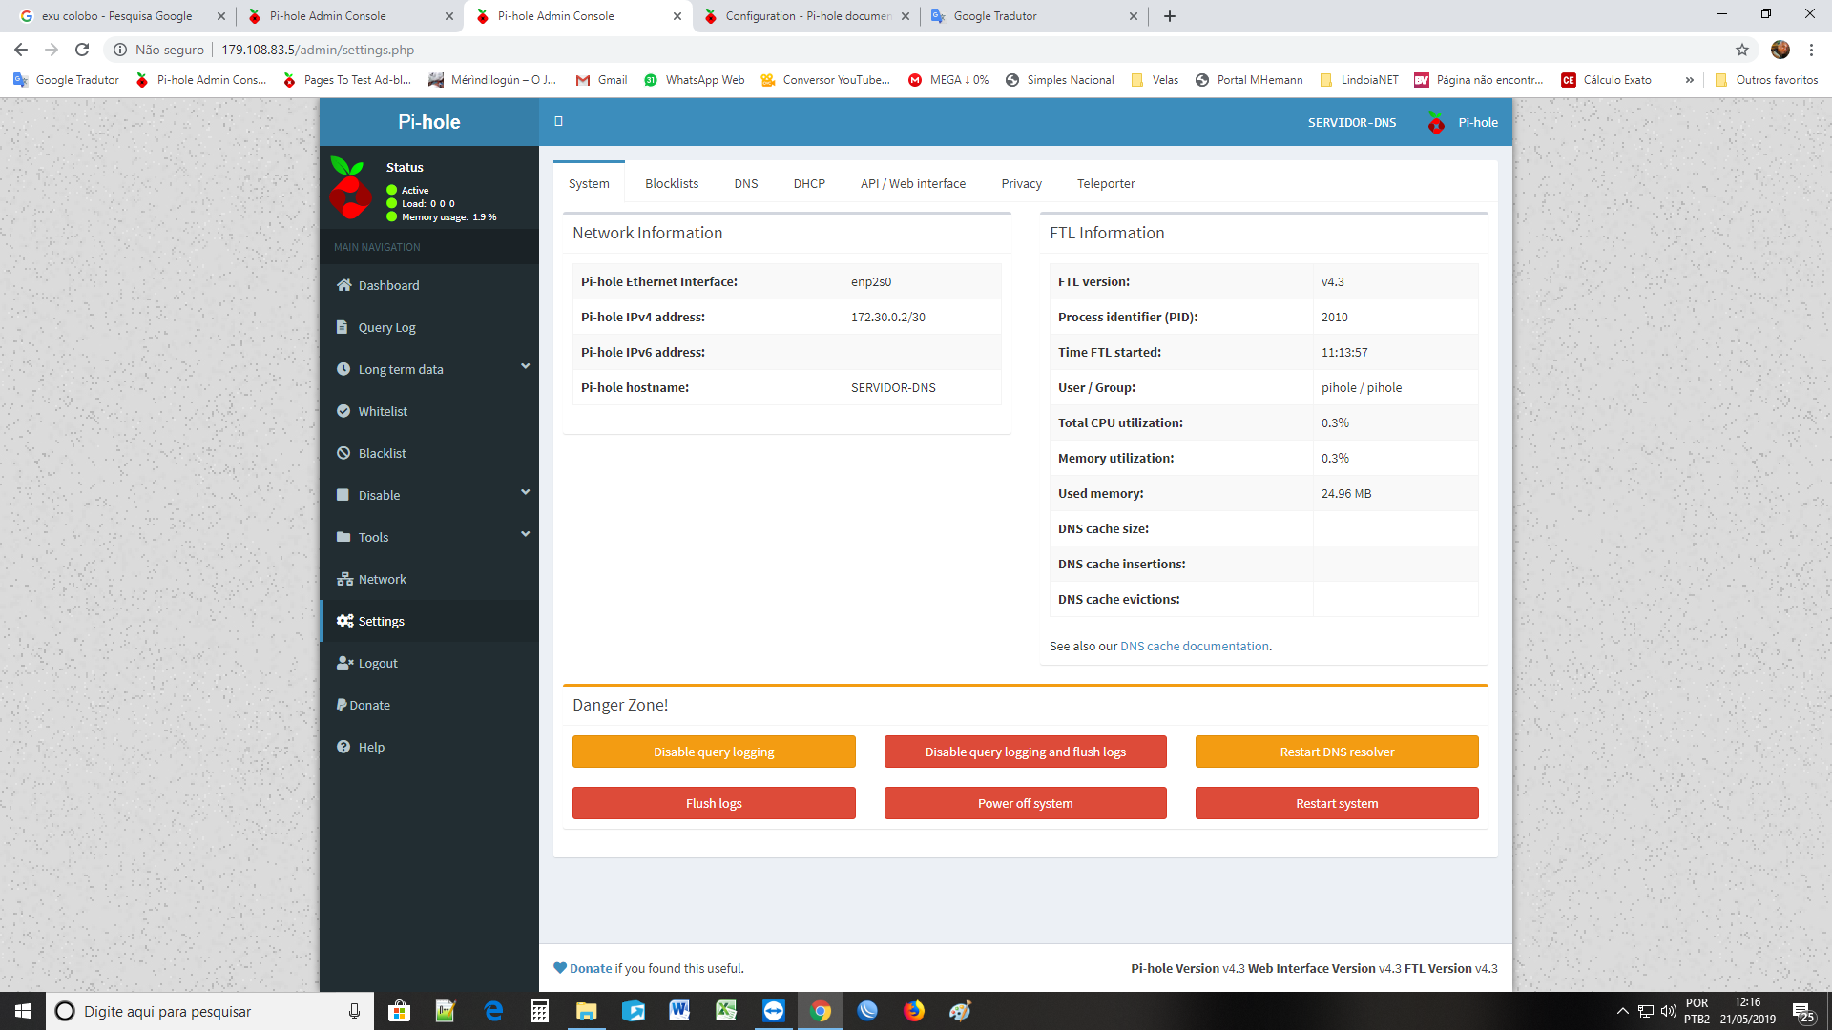
Task: Open File Explorer from taskbar
Action: [586, 1011]
